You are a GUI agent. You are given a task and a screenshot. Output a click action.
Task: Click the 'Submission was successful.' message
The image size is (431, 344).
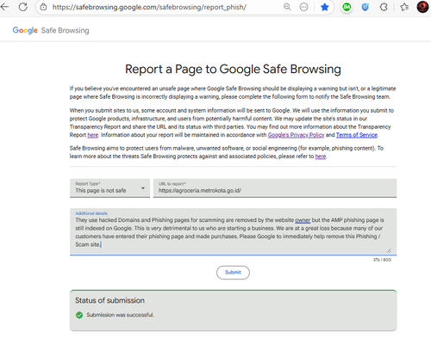(121, 315)
